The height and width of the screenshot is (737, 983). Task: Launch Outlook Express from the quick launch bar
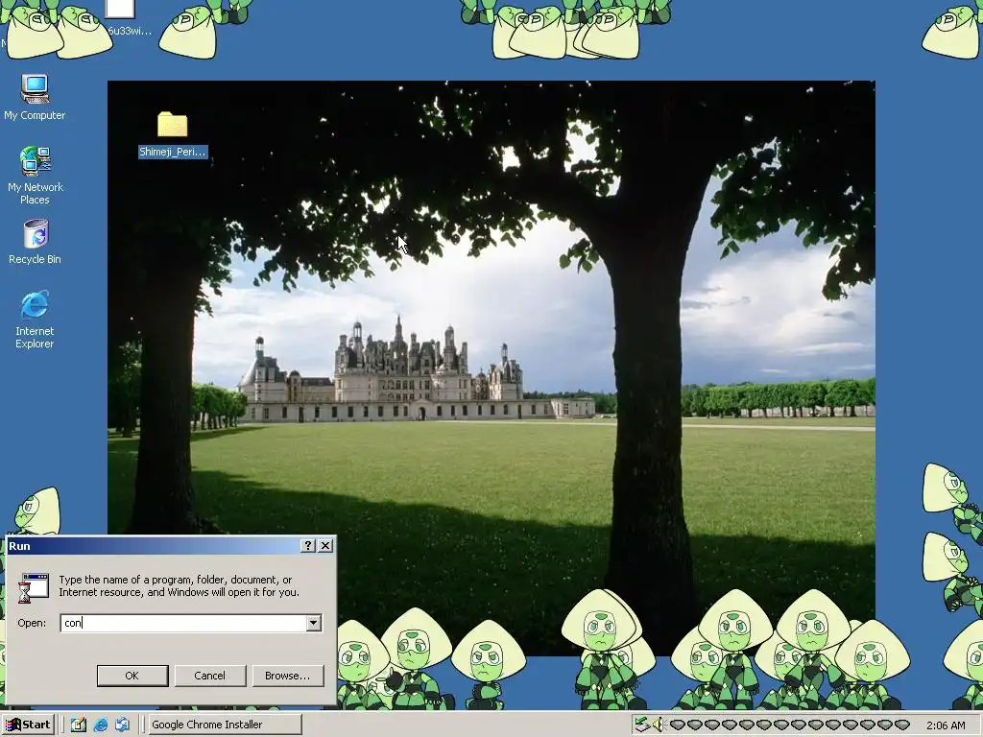[122, 725]
